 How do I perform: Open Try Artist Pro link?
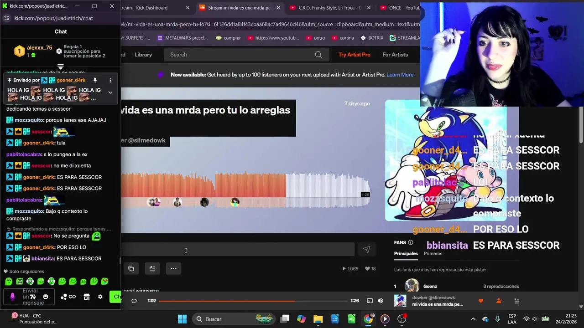tap(355, 55)
